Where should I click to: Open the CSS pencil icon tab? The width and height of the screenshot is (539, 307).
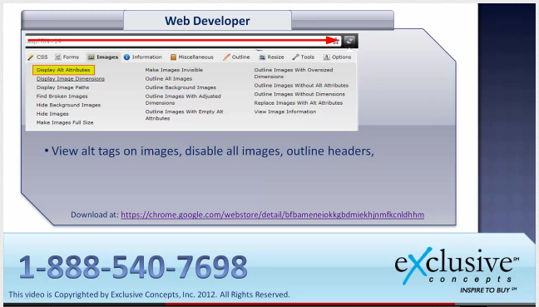[38, 57]
